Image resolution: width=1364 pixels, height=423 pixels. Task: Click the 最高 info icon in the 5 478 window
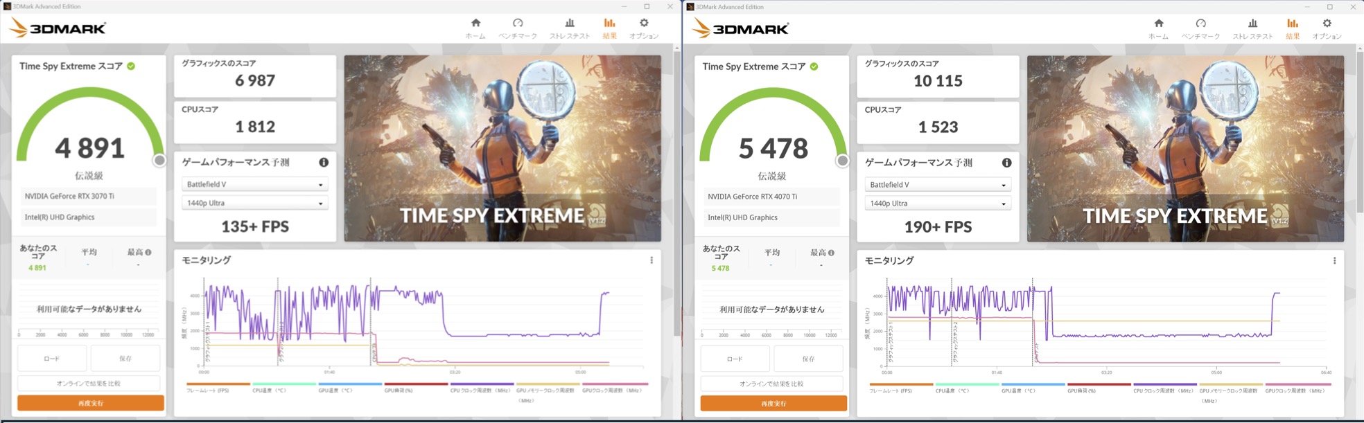831,253
